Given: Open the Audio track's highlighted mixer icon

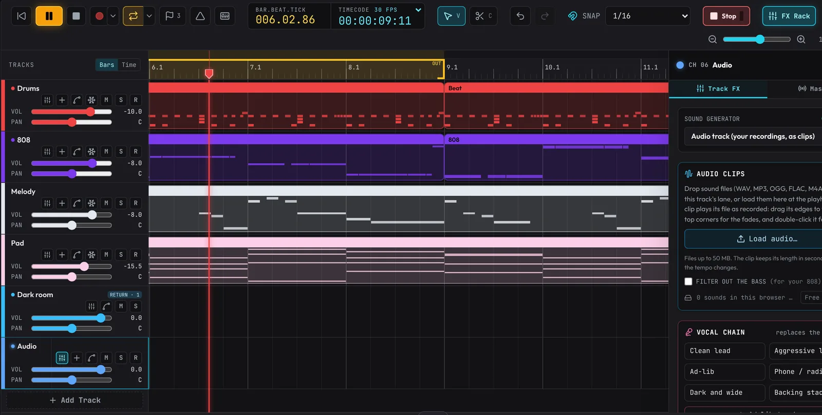Looking at the screenshot, I should click(62, 358).
